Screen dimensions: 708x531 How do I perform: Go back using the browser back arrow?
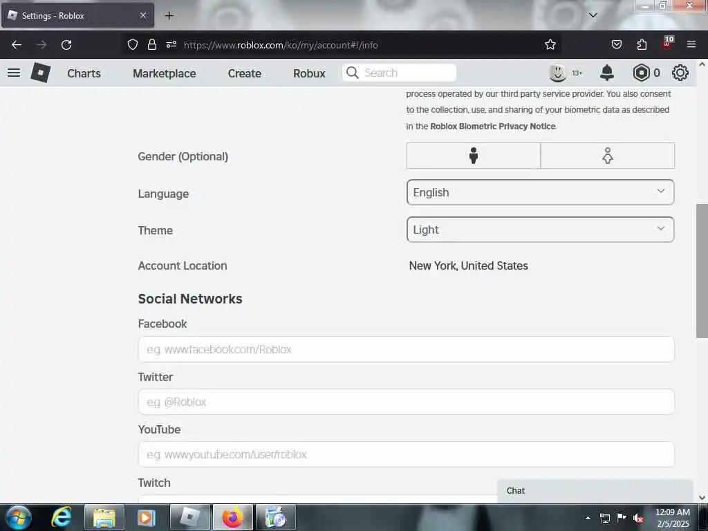coord(17,45)
